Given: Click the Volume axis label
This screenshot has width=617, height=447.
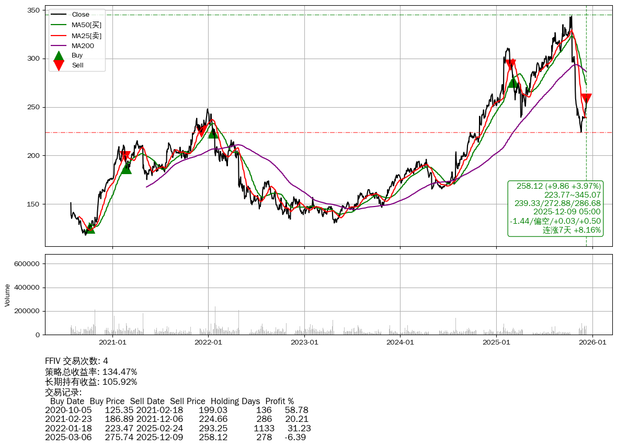Looking at the screenshot, I should 7,295.
